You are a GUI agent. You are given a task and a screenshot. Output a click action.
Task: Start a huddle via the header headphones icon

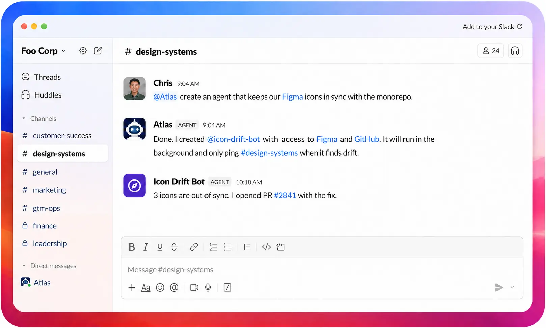tap(515, 51)
